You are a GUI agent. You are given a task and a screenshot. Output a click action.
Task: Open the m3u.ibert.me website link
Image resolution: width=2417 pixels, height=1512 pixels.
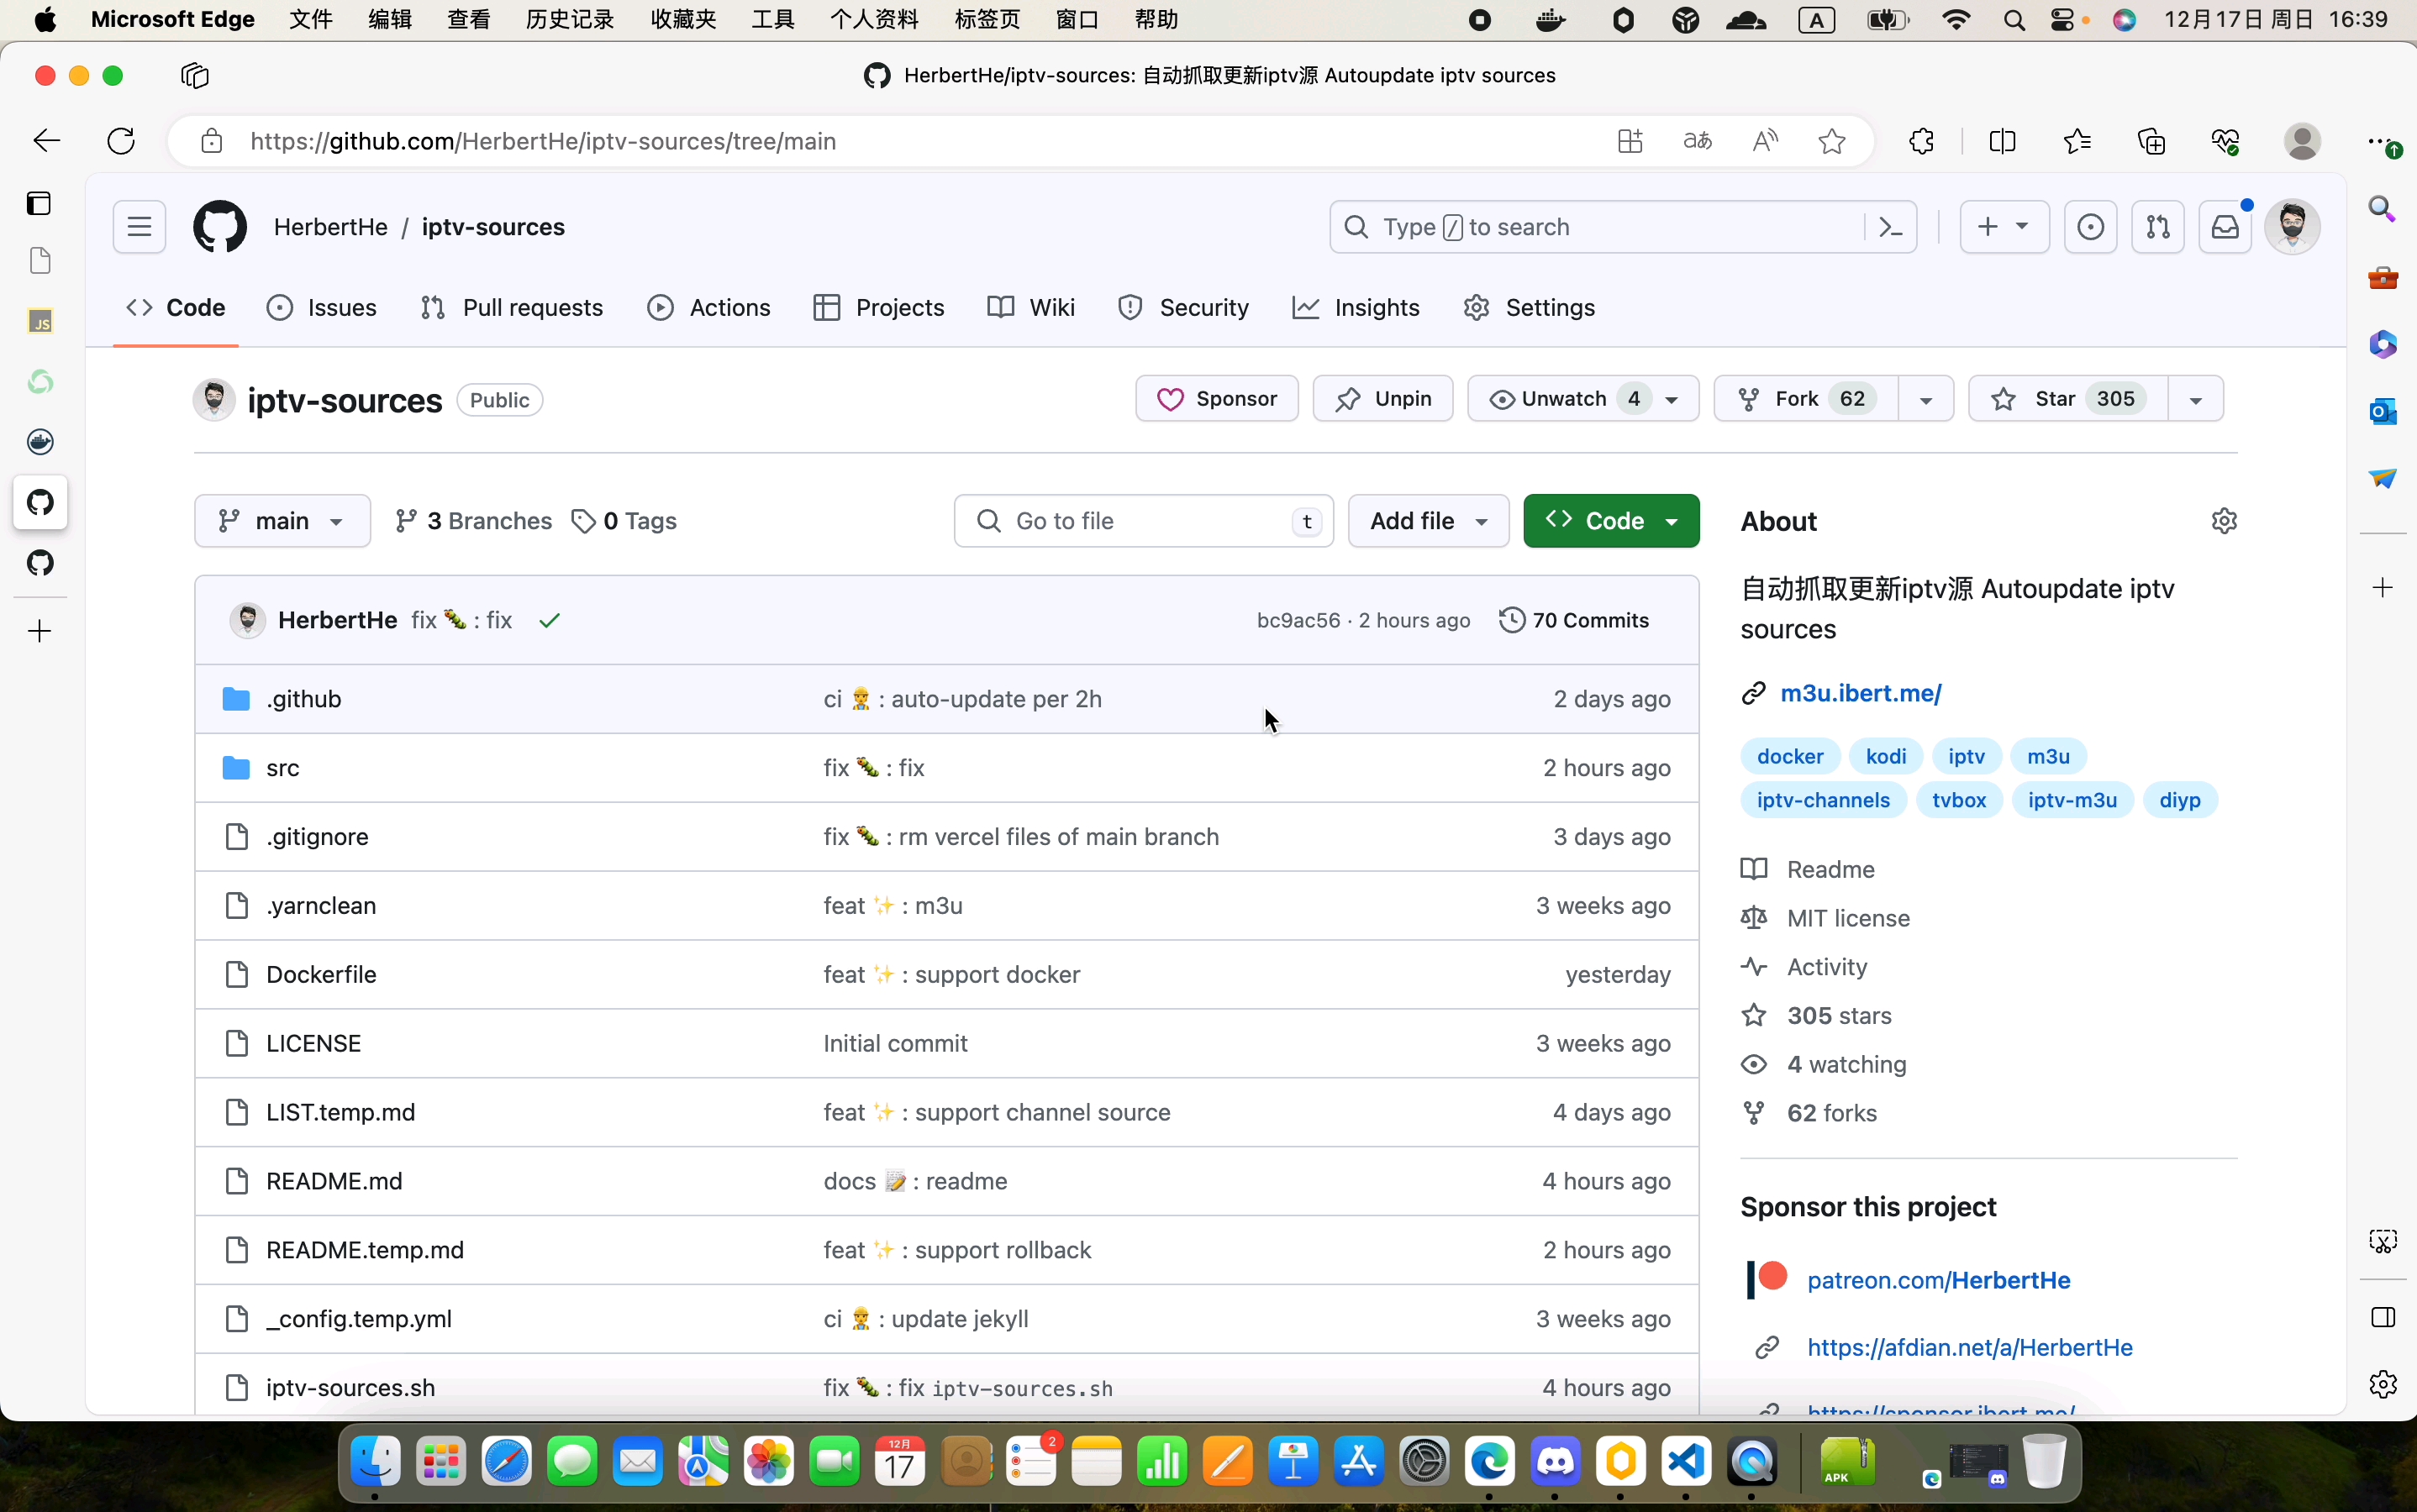(1860, 693)
